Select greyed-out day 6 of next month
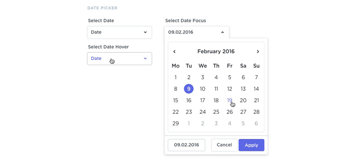This screenshot has width=364, height=161. 256,124
